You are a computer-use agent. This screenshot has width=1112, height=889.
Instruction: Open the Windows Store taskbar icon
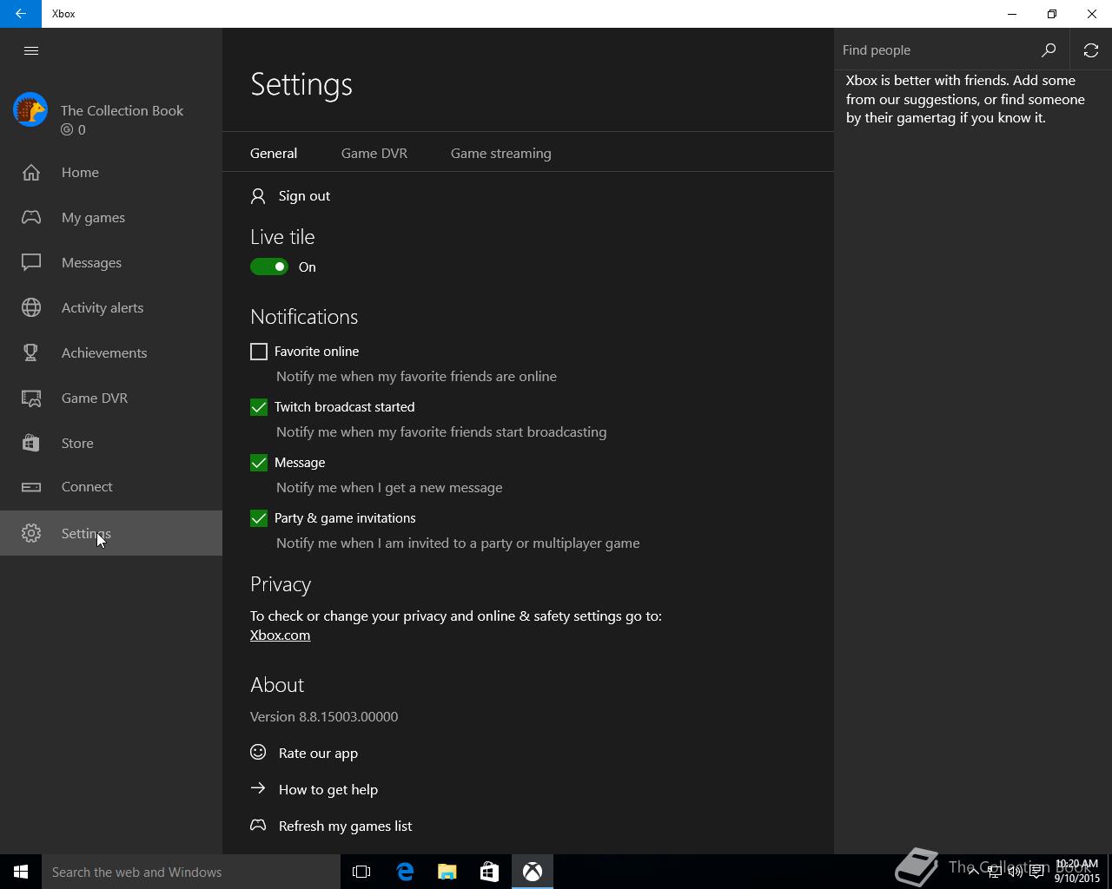click(489, 872)
